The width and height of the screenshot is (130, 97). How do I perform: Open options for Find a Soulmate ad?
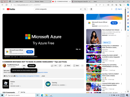(121, 30)
